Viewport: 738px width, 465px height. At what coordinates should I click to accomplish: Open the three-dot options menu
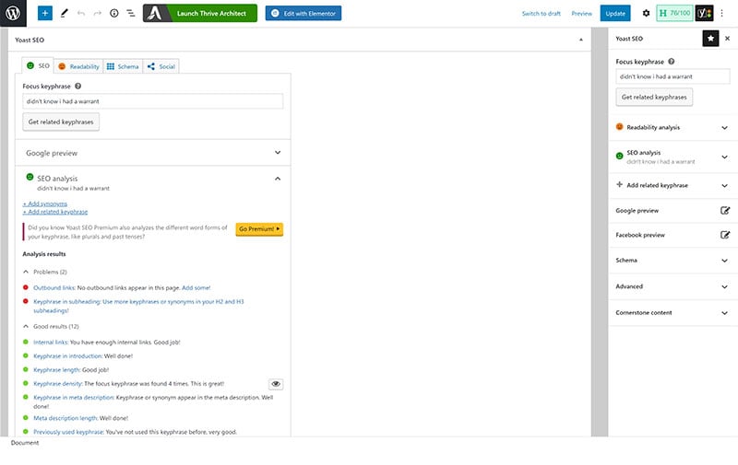[722, 13]
